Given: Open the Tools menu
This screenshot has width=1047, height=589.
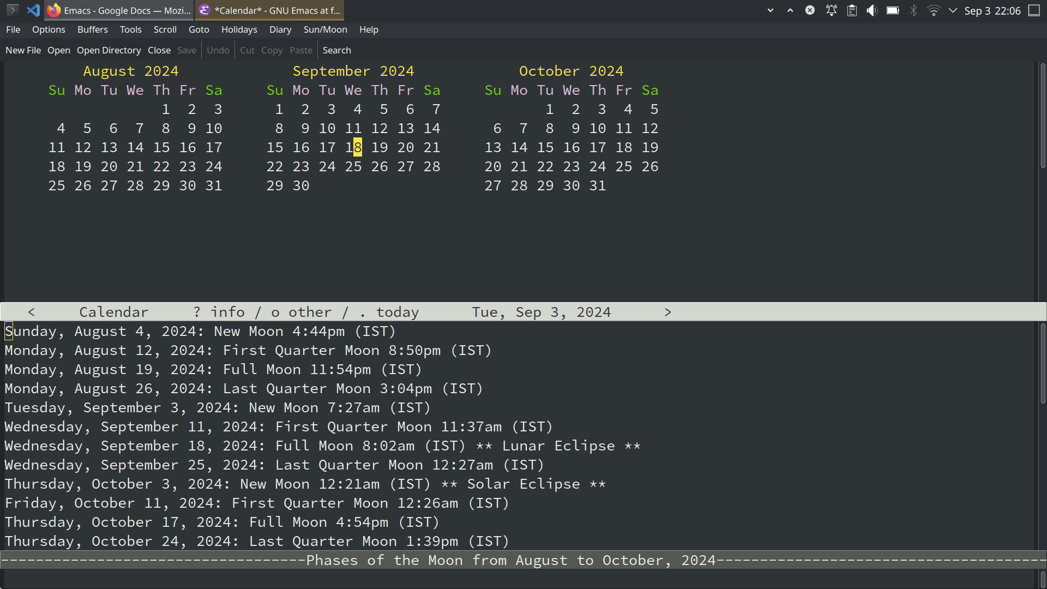Looking at the screenshot, I should [x=129, y=29].
